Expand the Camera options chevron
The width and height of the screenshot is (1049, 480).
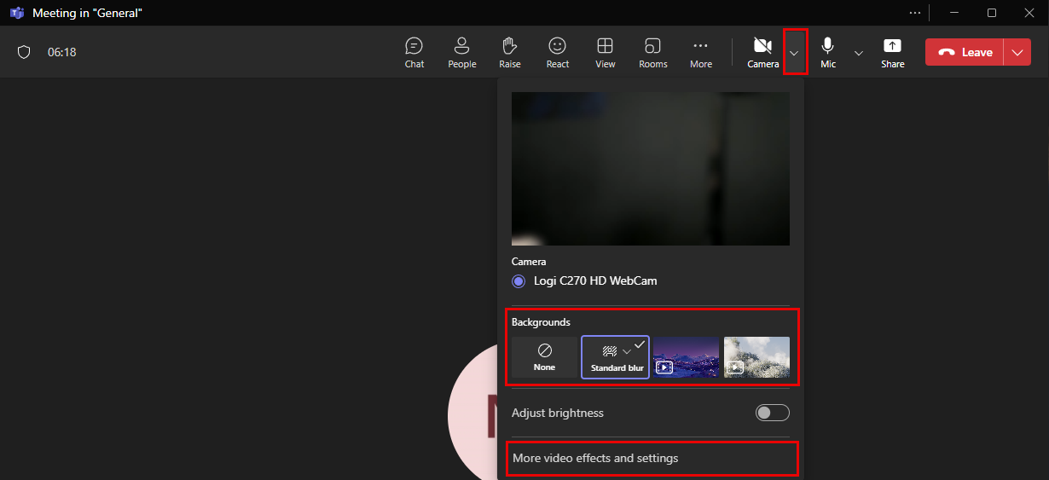click(795, 52)
